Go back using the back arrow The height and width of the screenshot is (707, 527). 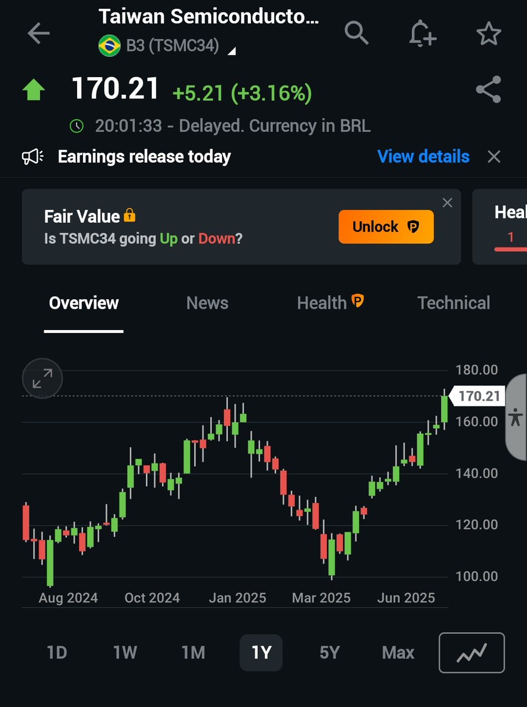click(x=39, y=34)
